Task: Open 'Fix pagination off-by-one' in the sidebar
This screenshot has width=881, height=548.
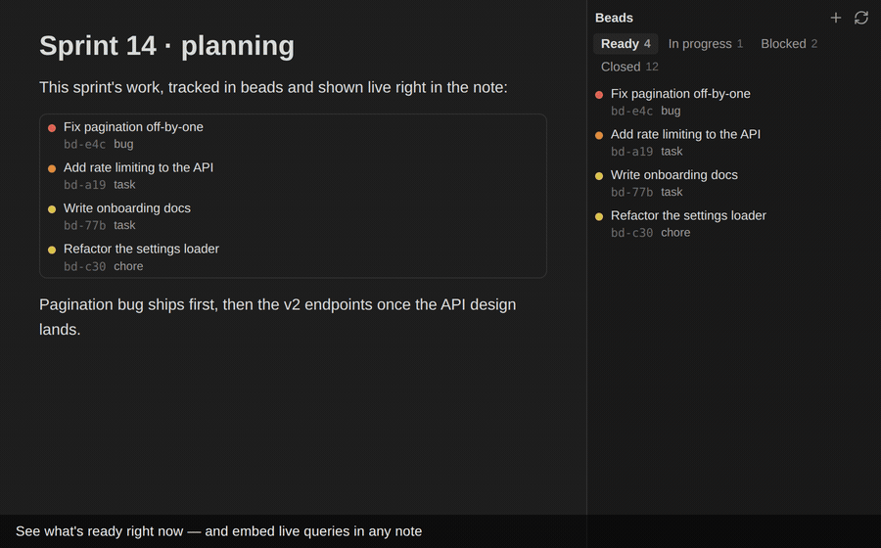Action: pyautogui.click(x=680, y=94)
